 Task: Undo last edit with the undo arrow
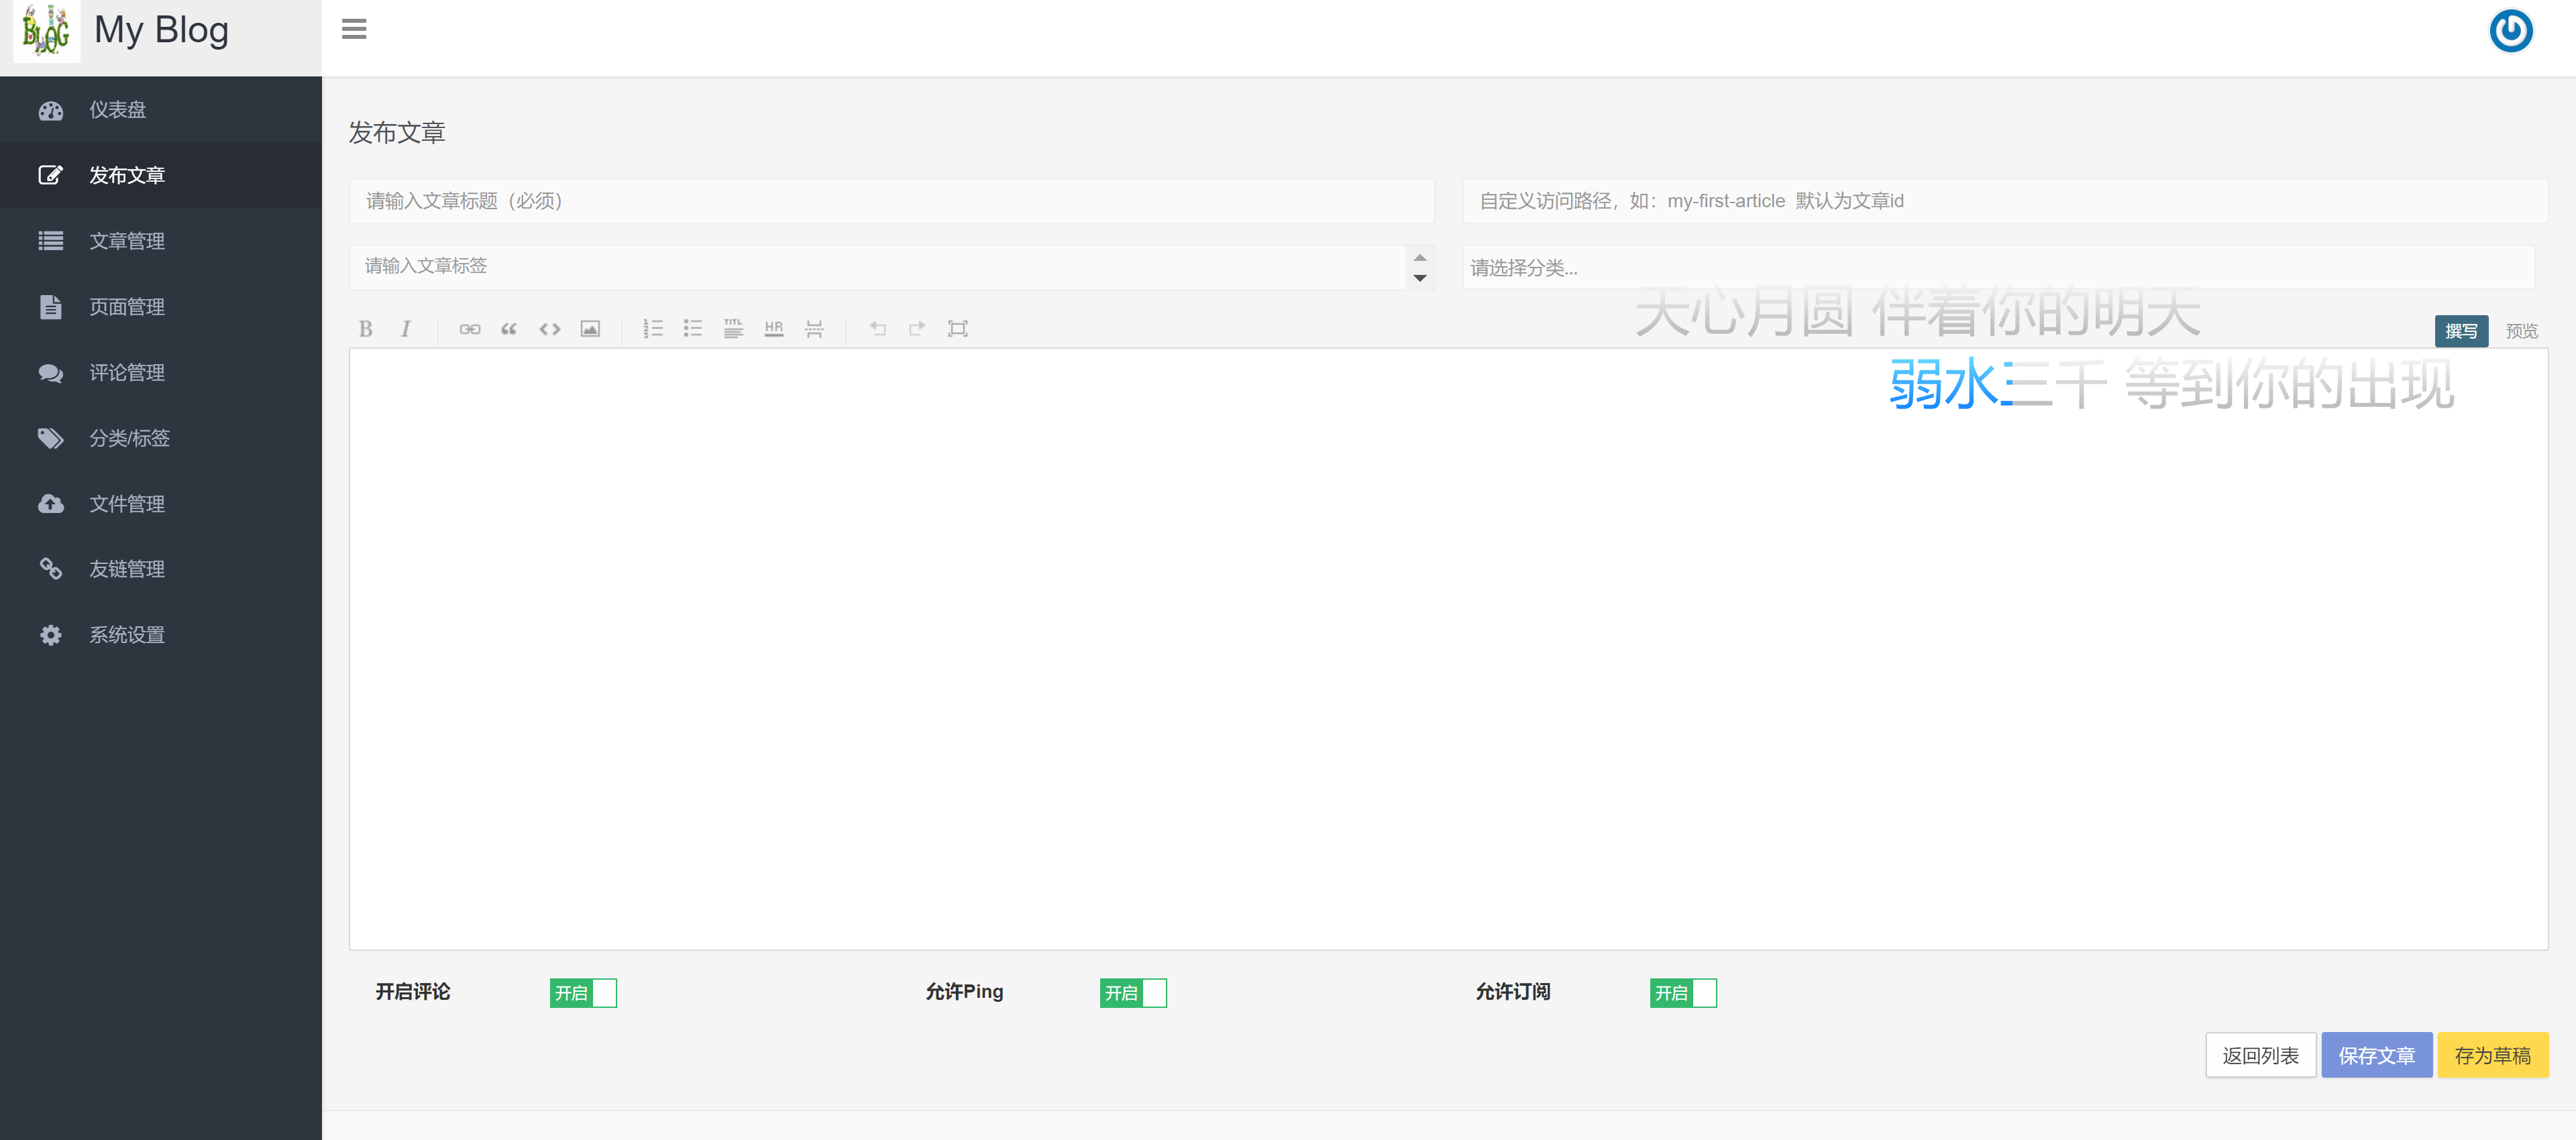point(878,328)
